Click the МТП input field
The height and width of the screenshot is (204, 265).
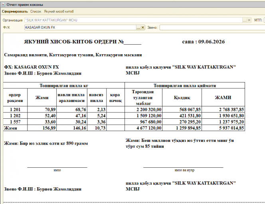(x=264, y=20)
